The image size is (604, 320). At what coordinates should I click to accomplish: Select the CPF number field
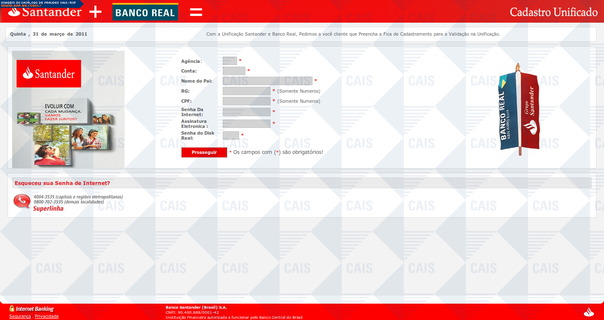[246, 101]
